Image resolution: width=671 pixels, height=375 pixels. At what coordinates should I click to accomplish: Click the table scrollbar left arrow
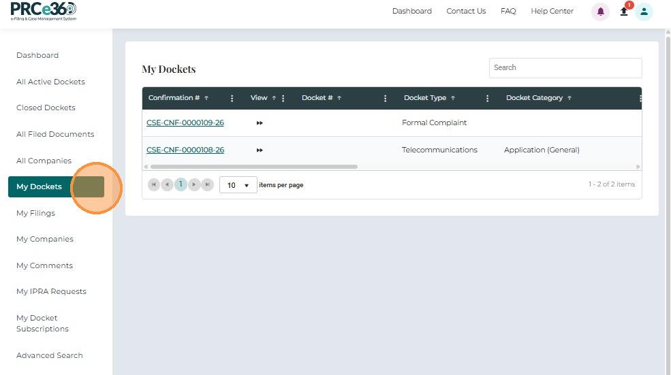pos(146,167)
